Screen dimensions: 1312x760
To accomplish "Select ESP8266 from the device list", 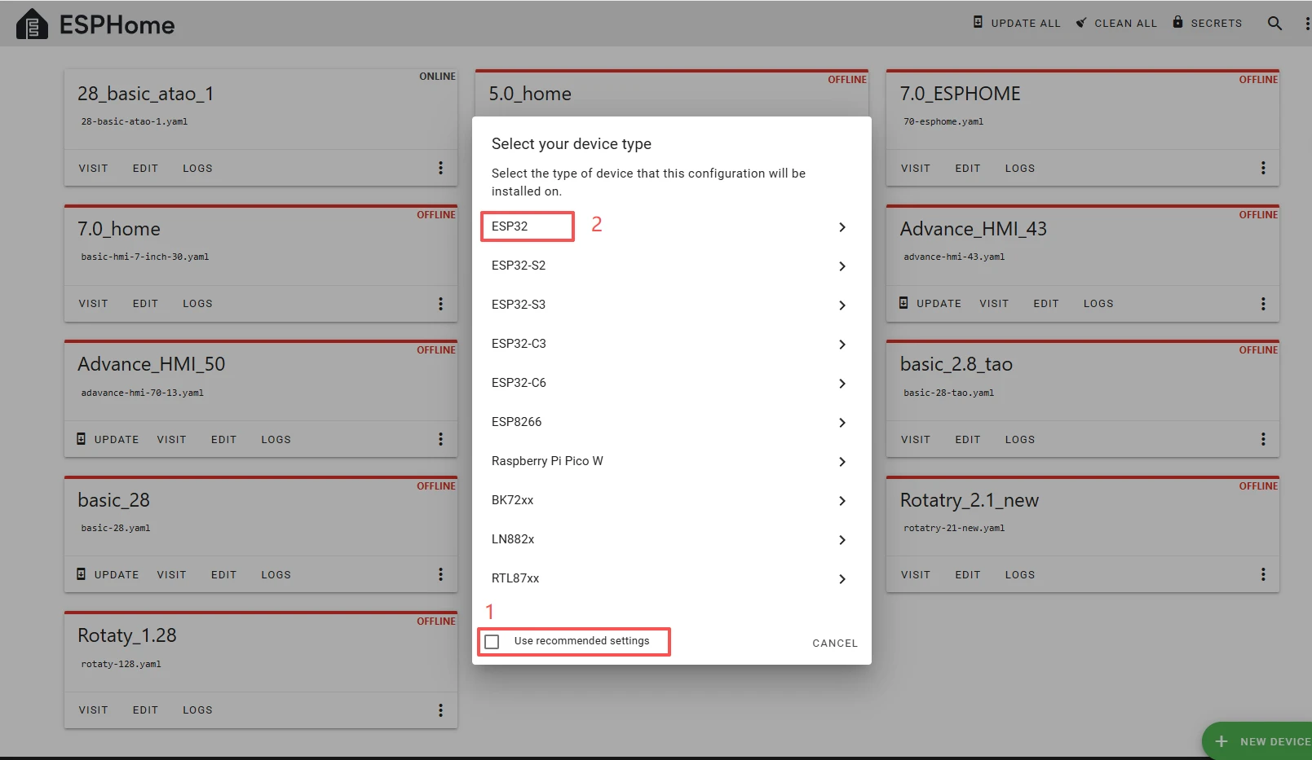I will click(x=516, y=422).
